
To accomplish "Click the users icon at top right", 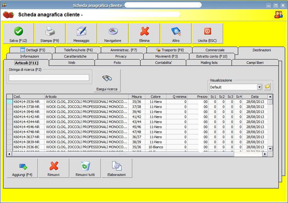I will click(x=278, y=14).
